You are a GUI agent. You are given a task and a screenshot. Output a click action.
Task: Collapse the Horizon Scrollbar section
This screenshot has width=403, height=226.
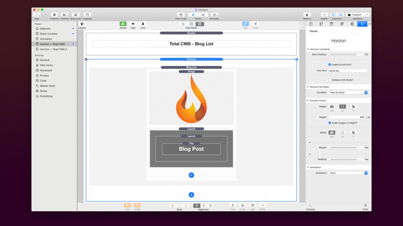click(308, 87)
